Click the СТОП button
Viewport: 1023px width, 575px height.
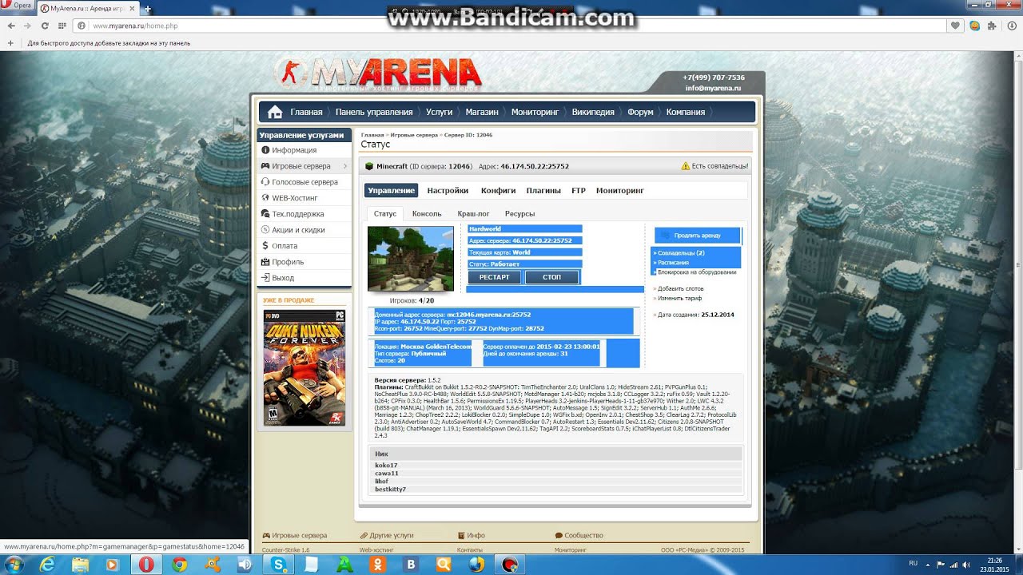(551, 277)
